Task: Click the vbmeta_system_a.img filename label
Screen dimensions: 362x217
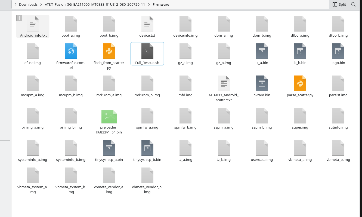Action: coord(33,189)
